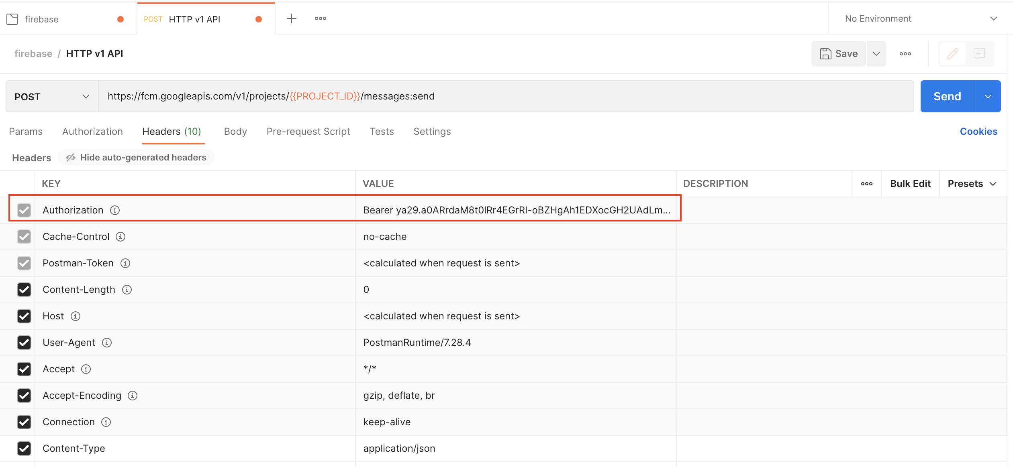Hide auto-generated headers toggle
The height and width of the screenshot is (467, 1013).
tap(136, 157)
